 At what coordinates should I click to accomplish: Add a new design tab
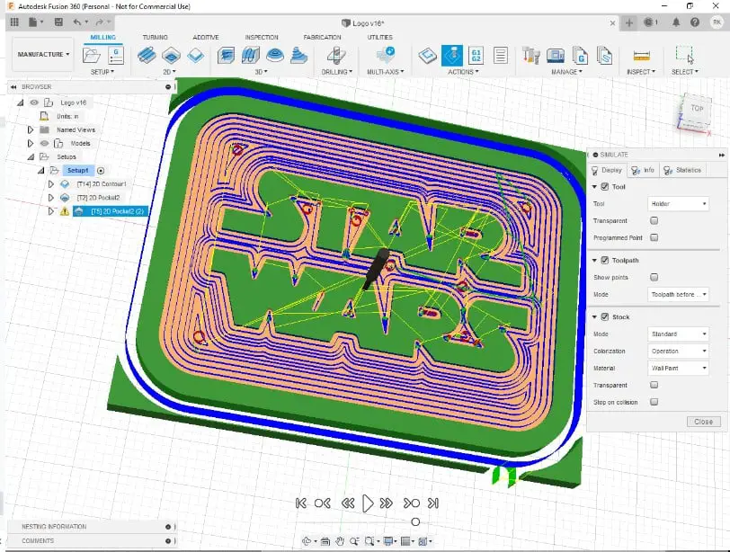pyautogui.click(x=628, y=22)
